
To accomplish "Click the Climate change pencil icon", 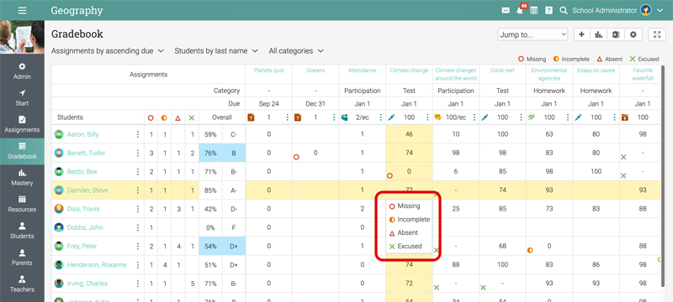I will (391, 117).
